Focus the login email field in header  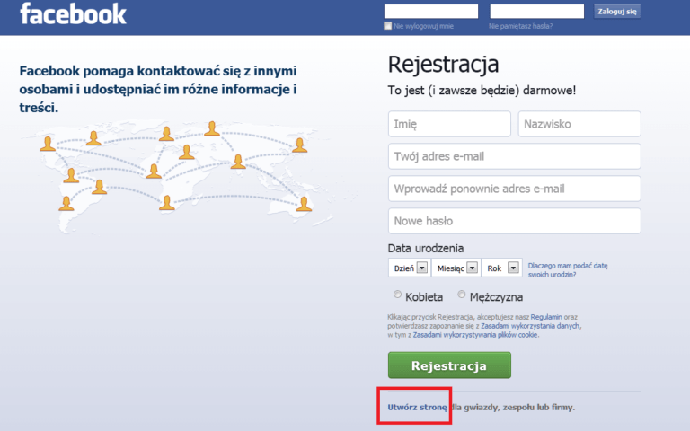pyautogui.click(x=431, y=12)
